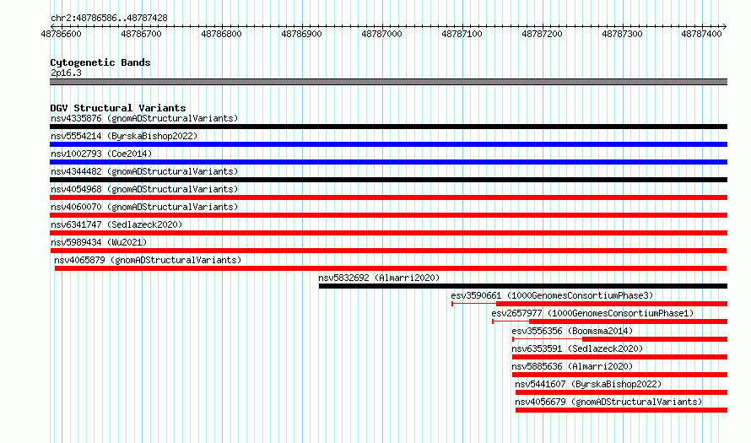Click the red bar under nsv4056679
Screen dimensions: 751x443
coord(621,410)
